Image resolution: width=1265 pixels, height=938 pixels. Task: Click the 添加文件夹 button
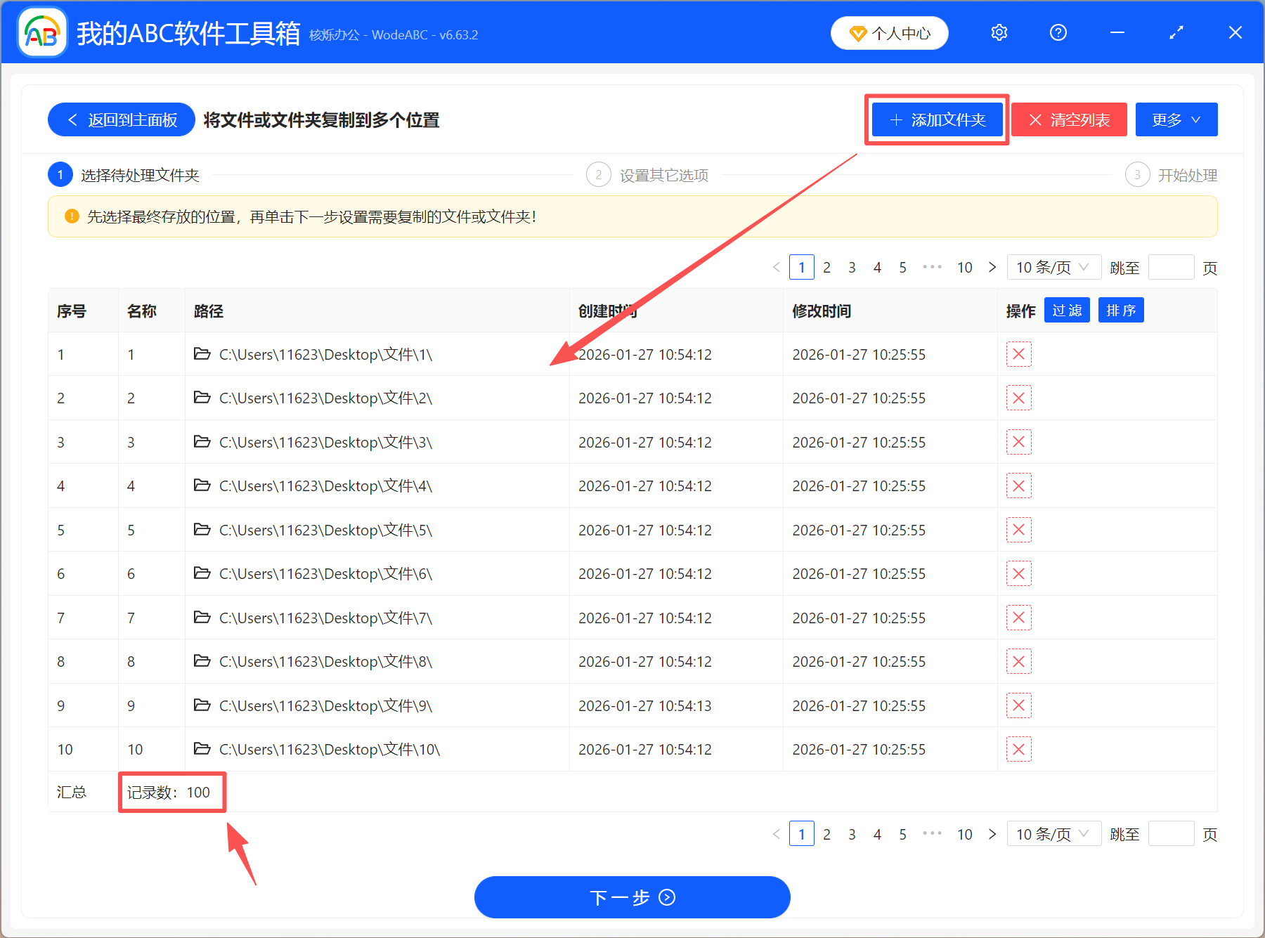937,119
